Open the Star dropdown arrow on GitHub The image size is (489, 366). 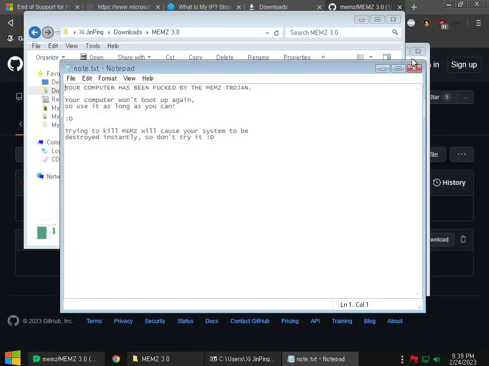click(465, 97)
